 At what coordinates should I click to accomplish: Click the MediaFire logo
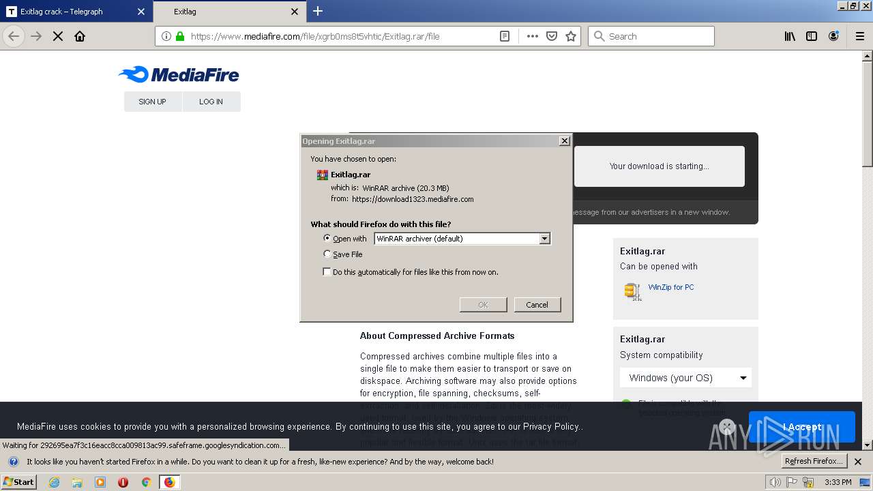(179, 74)
